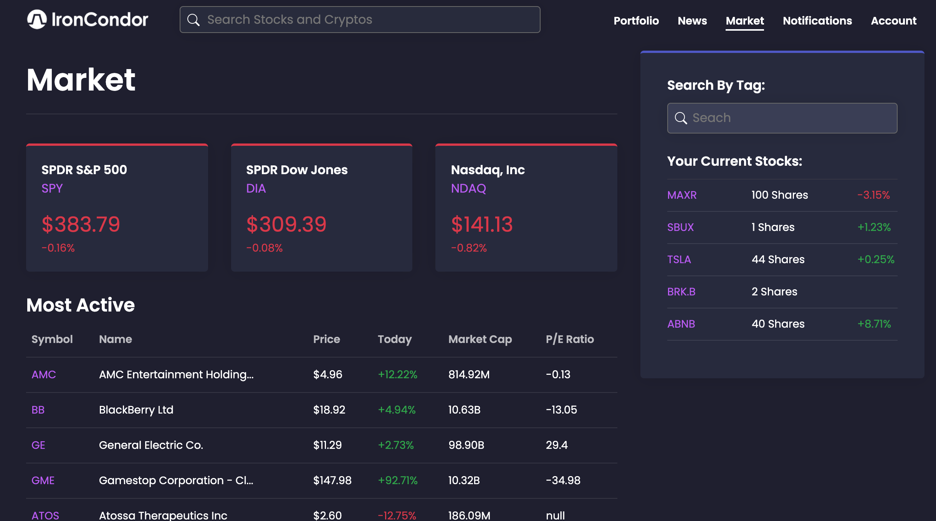Select the Market nav item

pos(745,21)
